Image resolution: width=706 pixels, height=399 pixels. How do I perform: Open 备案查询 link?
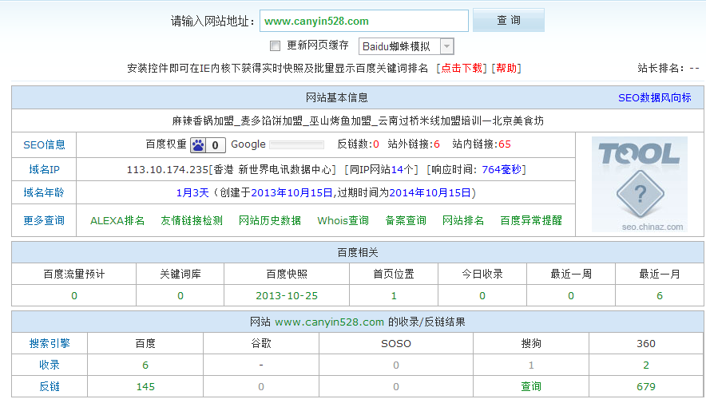(406, 221)
